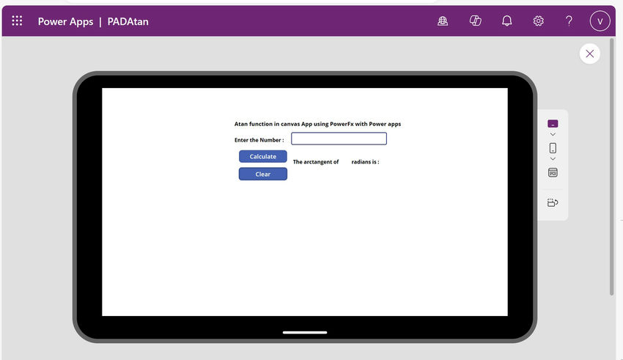Close the app preview with X
The height and width of the screenshot is (360, 623).
point(589,54)
